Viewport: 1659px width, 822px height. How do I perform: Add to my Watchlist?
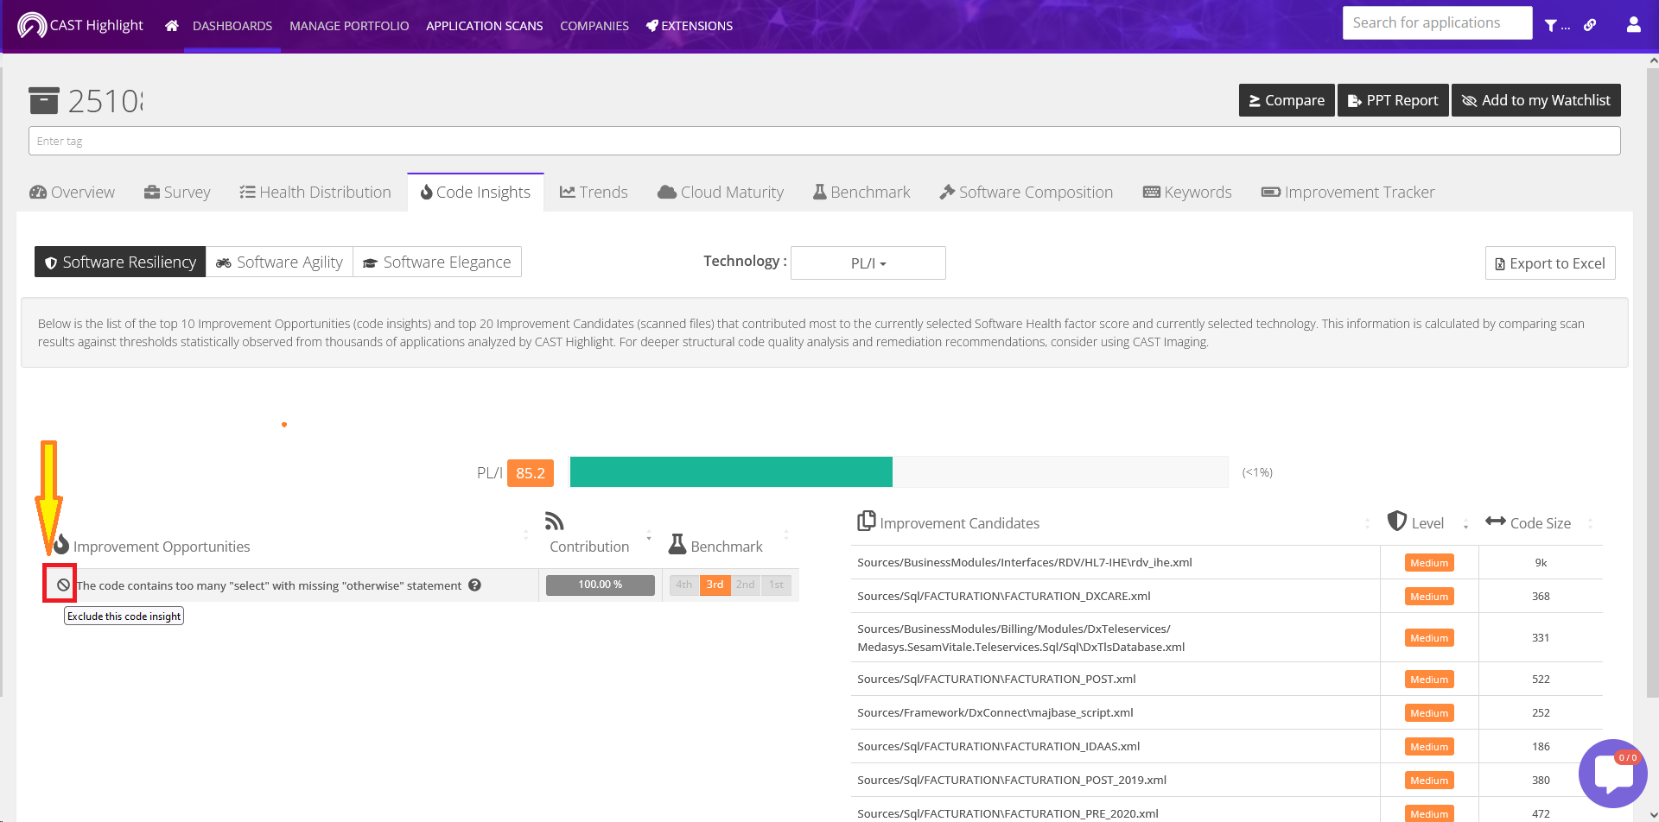[x=1536, y=100]
